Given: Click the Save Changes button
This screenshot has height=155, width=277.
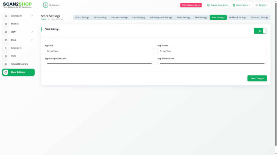Looking at the screenshot, I should (x=257, y=79).
